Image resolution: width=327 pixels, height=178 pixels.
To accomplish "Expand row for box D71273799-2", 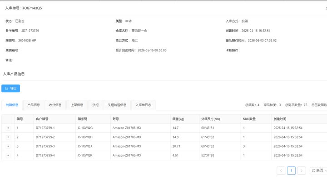I will tap(8, 137).
